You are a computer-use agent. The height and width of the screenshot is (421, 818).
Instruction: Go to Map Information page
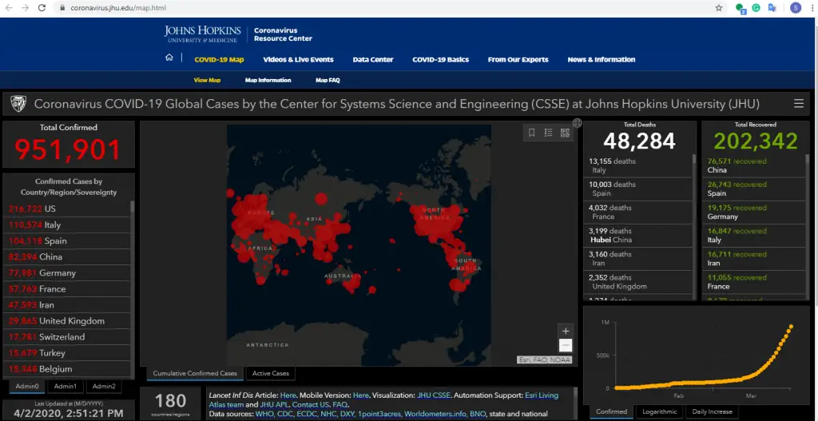pyautogui.click(x=268, y=81)
